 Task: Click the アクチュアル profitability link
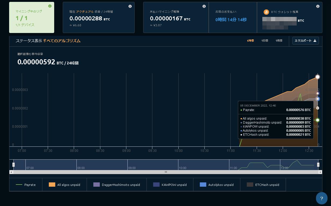coord(85,12)
